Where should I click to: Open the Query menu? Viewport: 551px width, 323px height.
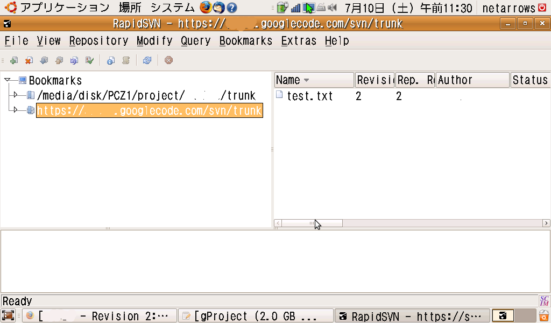196,41
